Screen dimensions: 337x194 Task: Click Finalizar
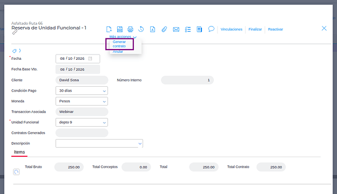[255, 29]
